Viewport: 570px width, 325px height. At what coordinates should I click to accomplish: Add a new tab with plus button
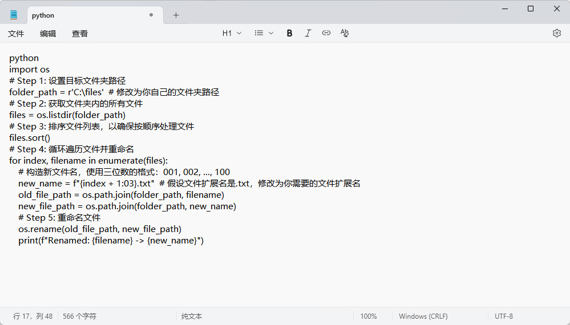pyautogui.click(x=176, y=15)
